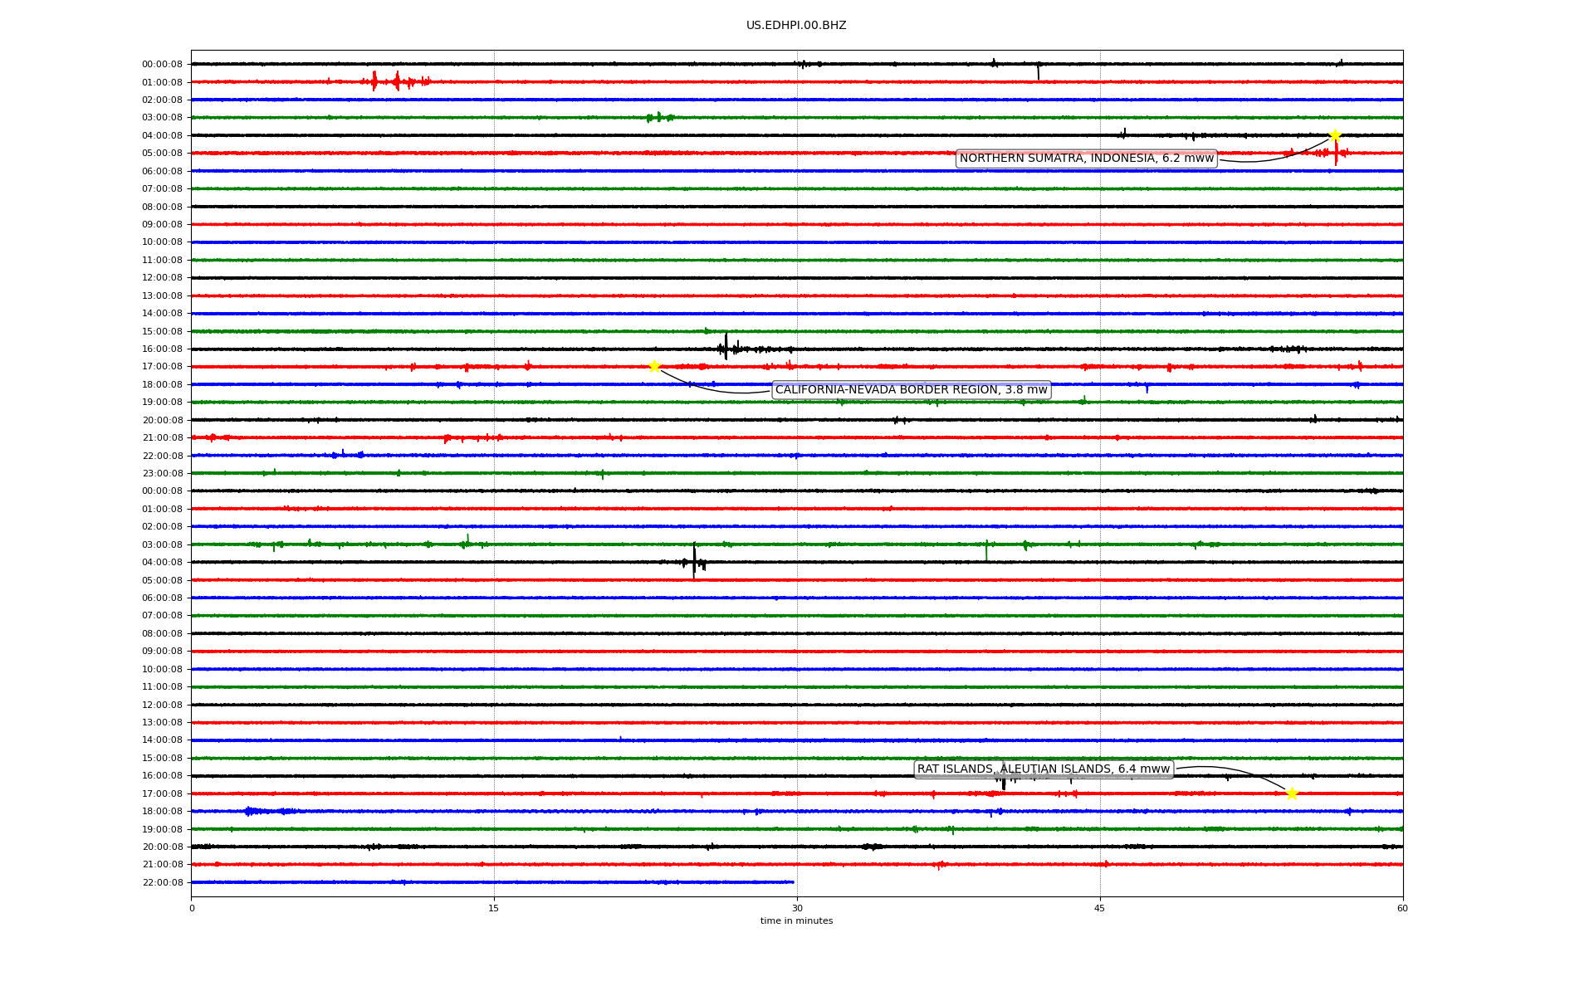Click the CALIFORNIA-NEVADA BORDER REGION 3.8 label
This screenshot has width=1594, height=996.
911,390
